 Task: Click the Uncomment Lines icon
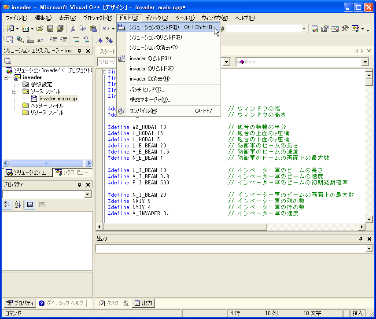pyautogui.click(x=86, y=40)
